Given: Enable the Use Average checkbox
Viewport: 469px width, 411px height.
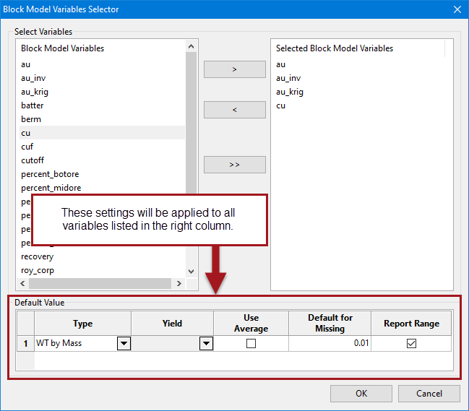Looking at the screenshot, I should 251,344.
